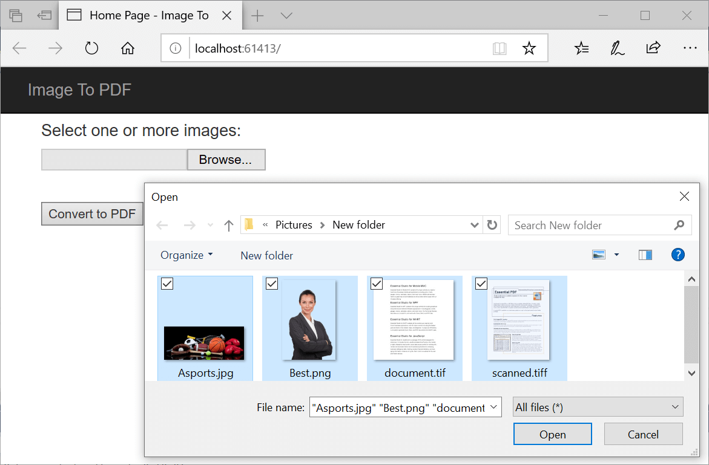
Task: Click the Open button in dialog
Action: [x=552, y=434]
